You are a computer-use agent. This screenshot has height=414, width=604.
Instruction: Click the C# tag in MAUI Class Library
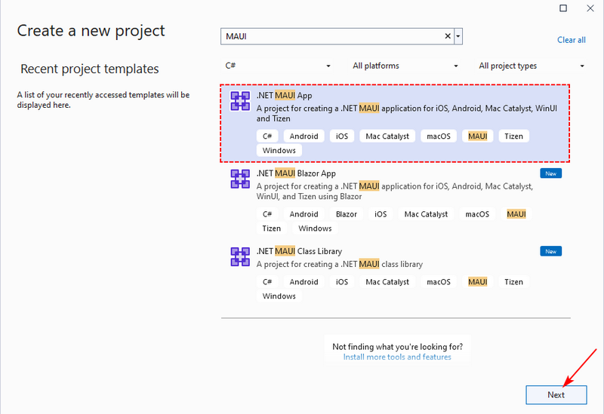tap(267, 282)
